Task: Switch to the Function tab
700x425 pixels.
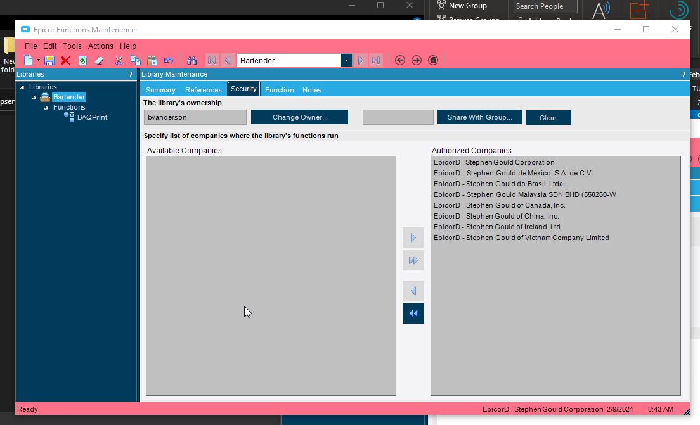Action: [x=280, y=90]
